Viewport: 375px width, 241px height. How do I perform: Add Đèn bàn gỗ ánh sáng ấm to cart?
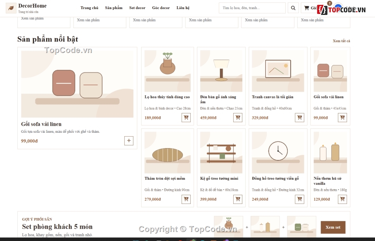(x=238, y=117)
